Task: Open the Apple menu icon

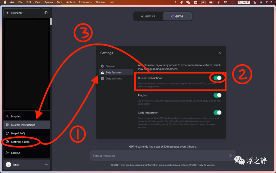Action: 5,2
